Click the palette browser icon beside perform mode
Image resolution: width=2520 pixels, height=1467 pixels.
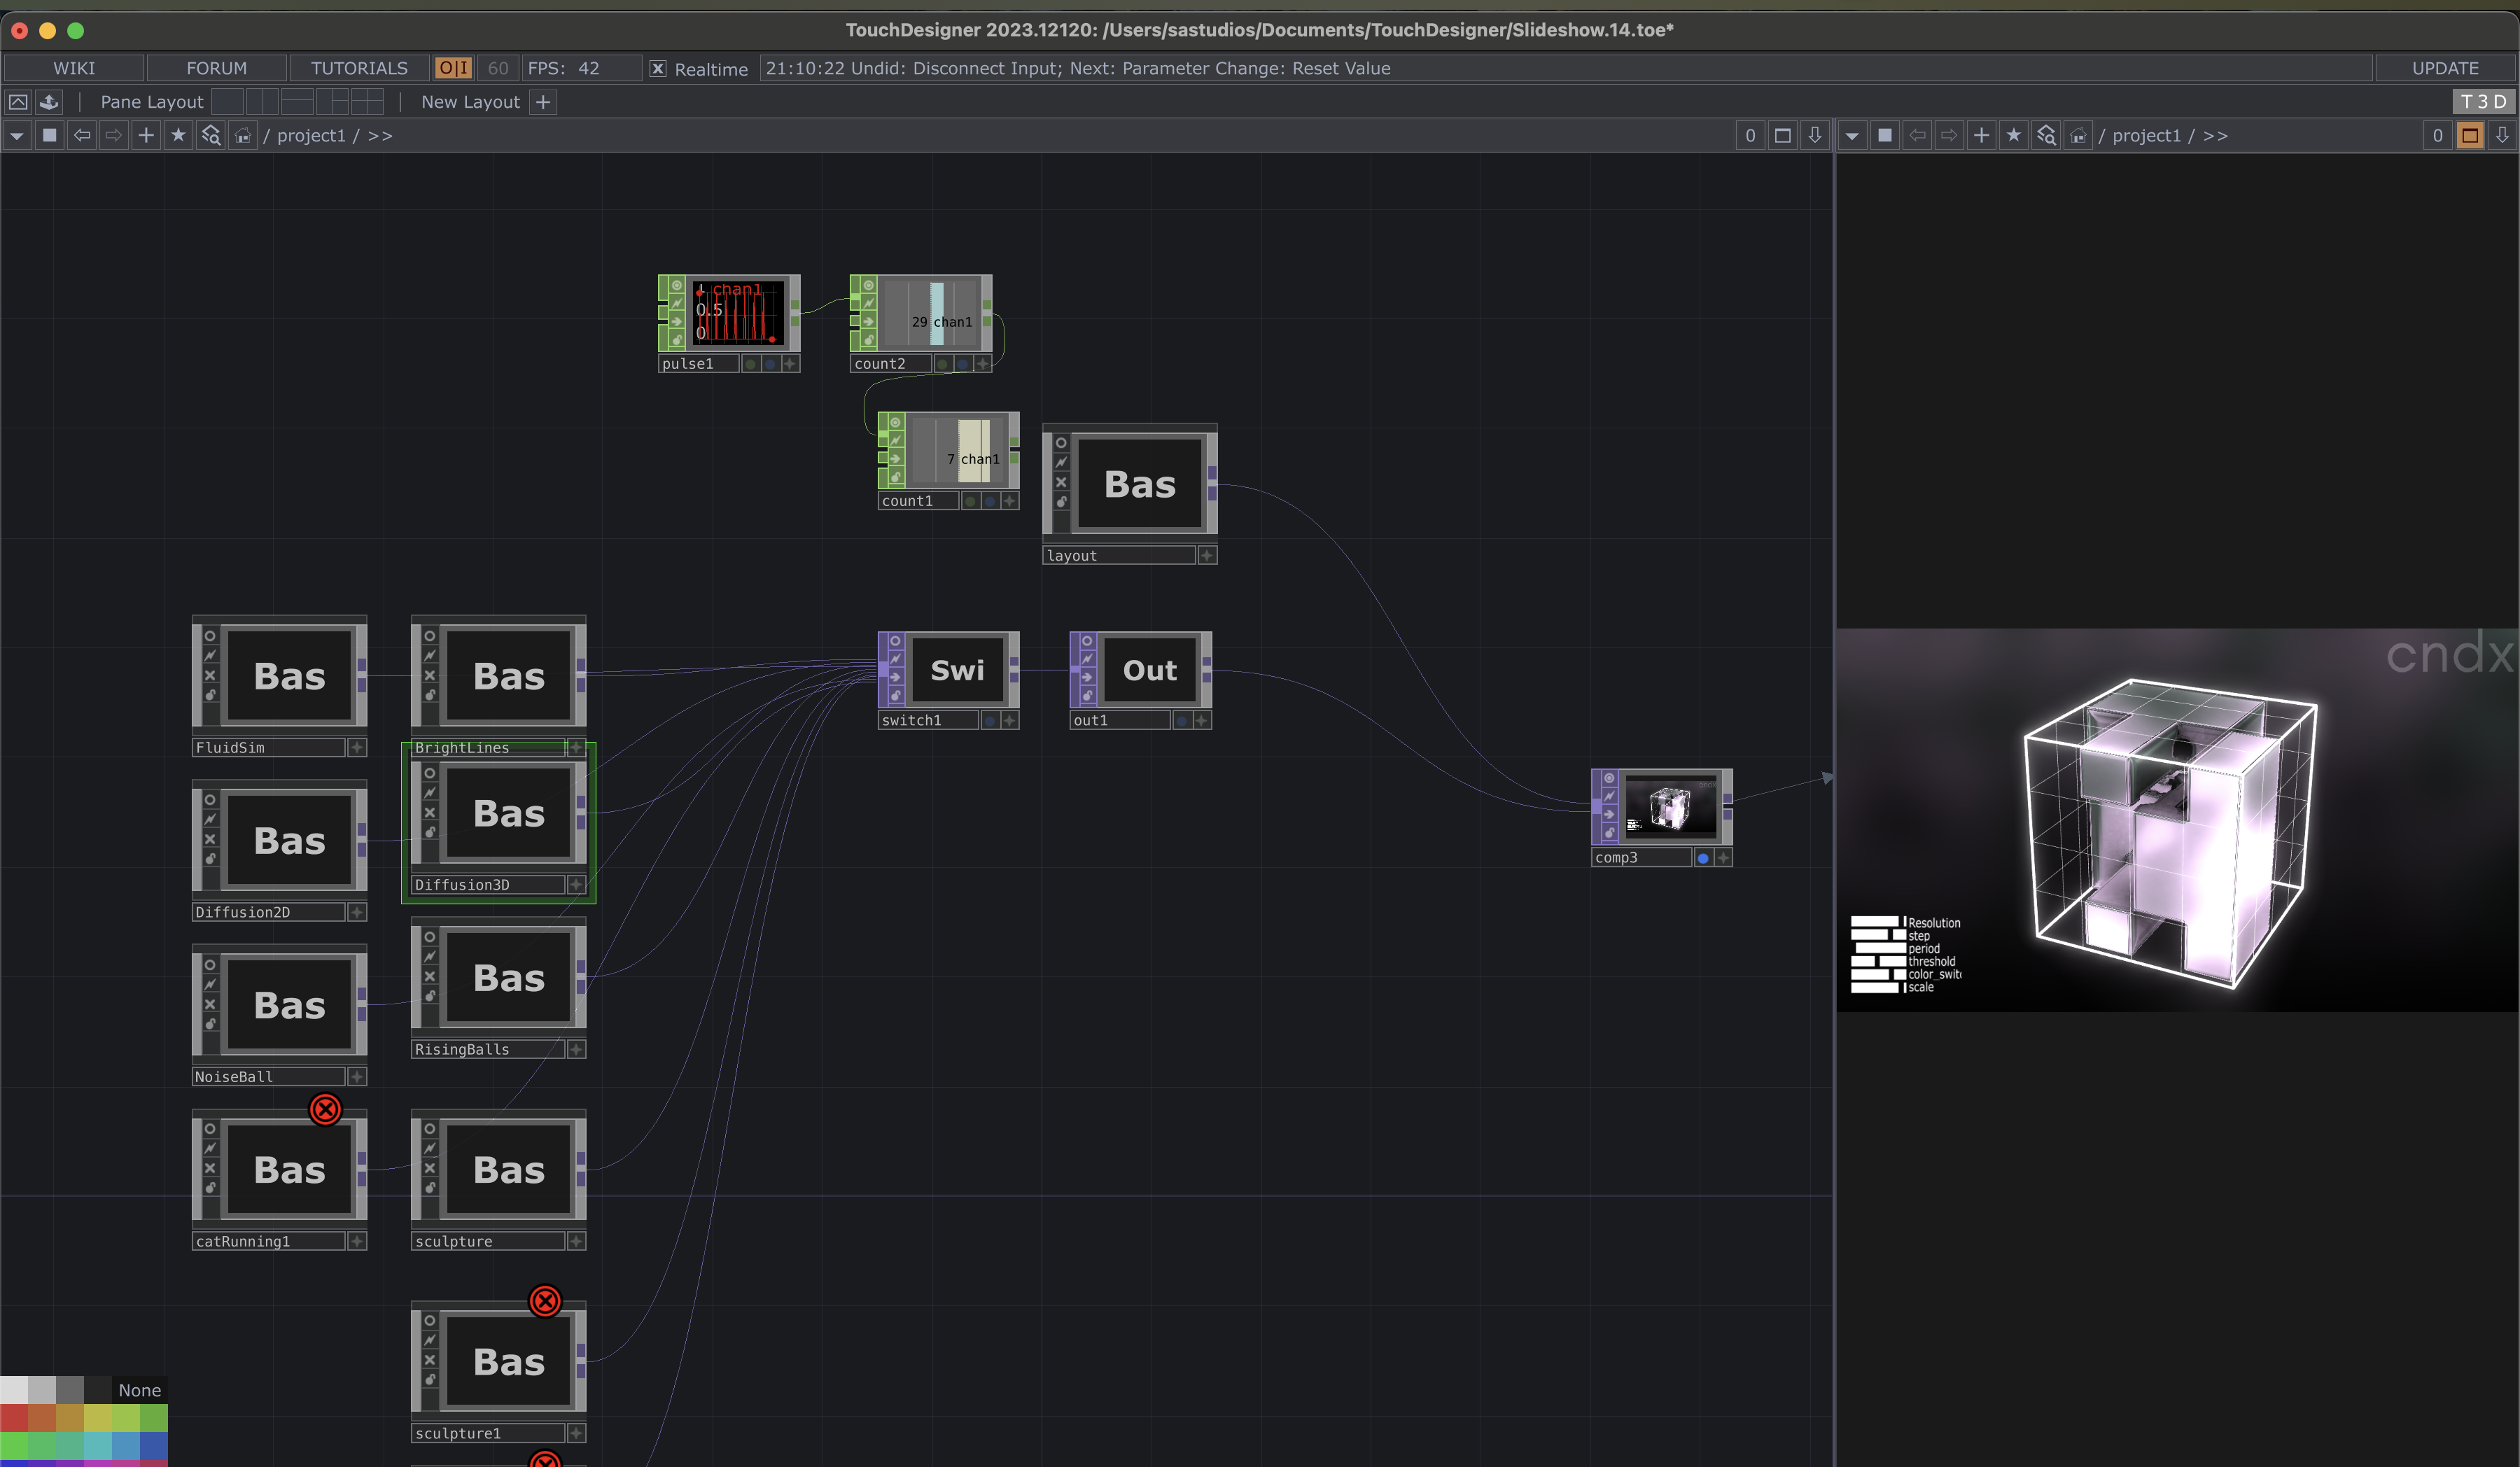point(49,102)
